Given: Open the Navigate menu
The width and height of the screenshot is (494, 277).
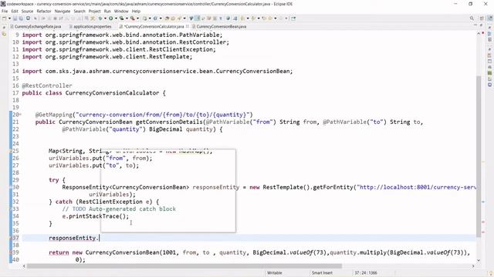Looking at the screenshot, I should coord(63,11).
